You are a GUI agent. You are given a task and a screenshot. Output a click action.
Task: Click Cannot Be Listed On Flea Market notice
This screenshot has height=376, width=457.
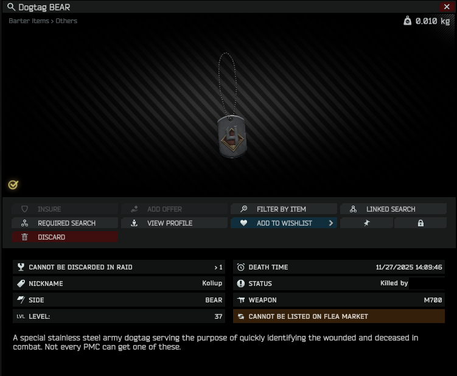tap(339, 316)
